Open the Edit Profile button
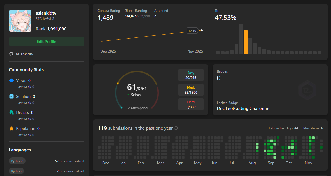Screen dimensions: 331x176 (47, 42)
